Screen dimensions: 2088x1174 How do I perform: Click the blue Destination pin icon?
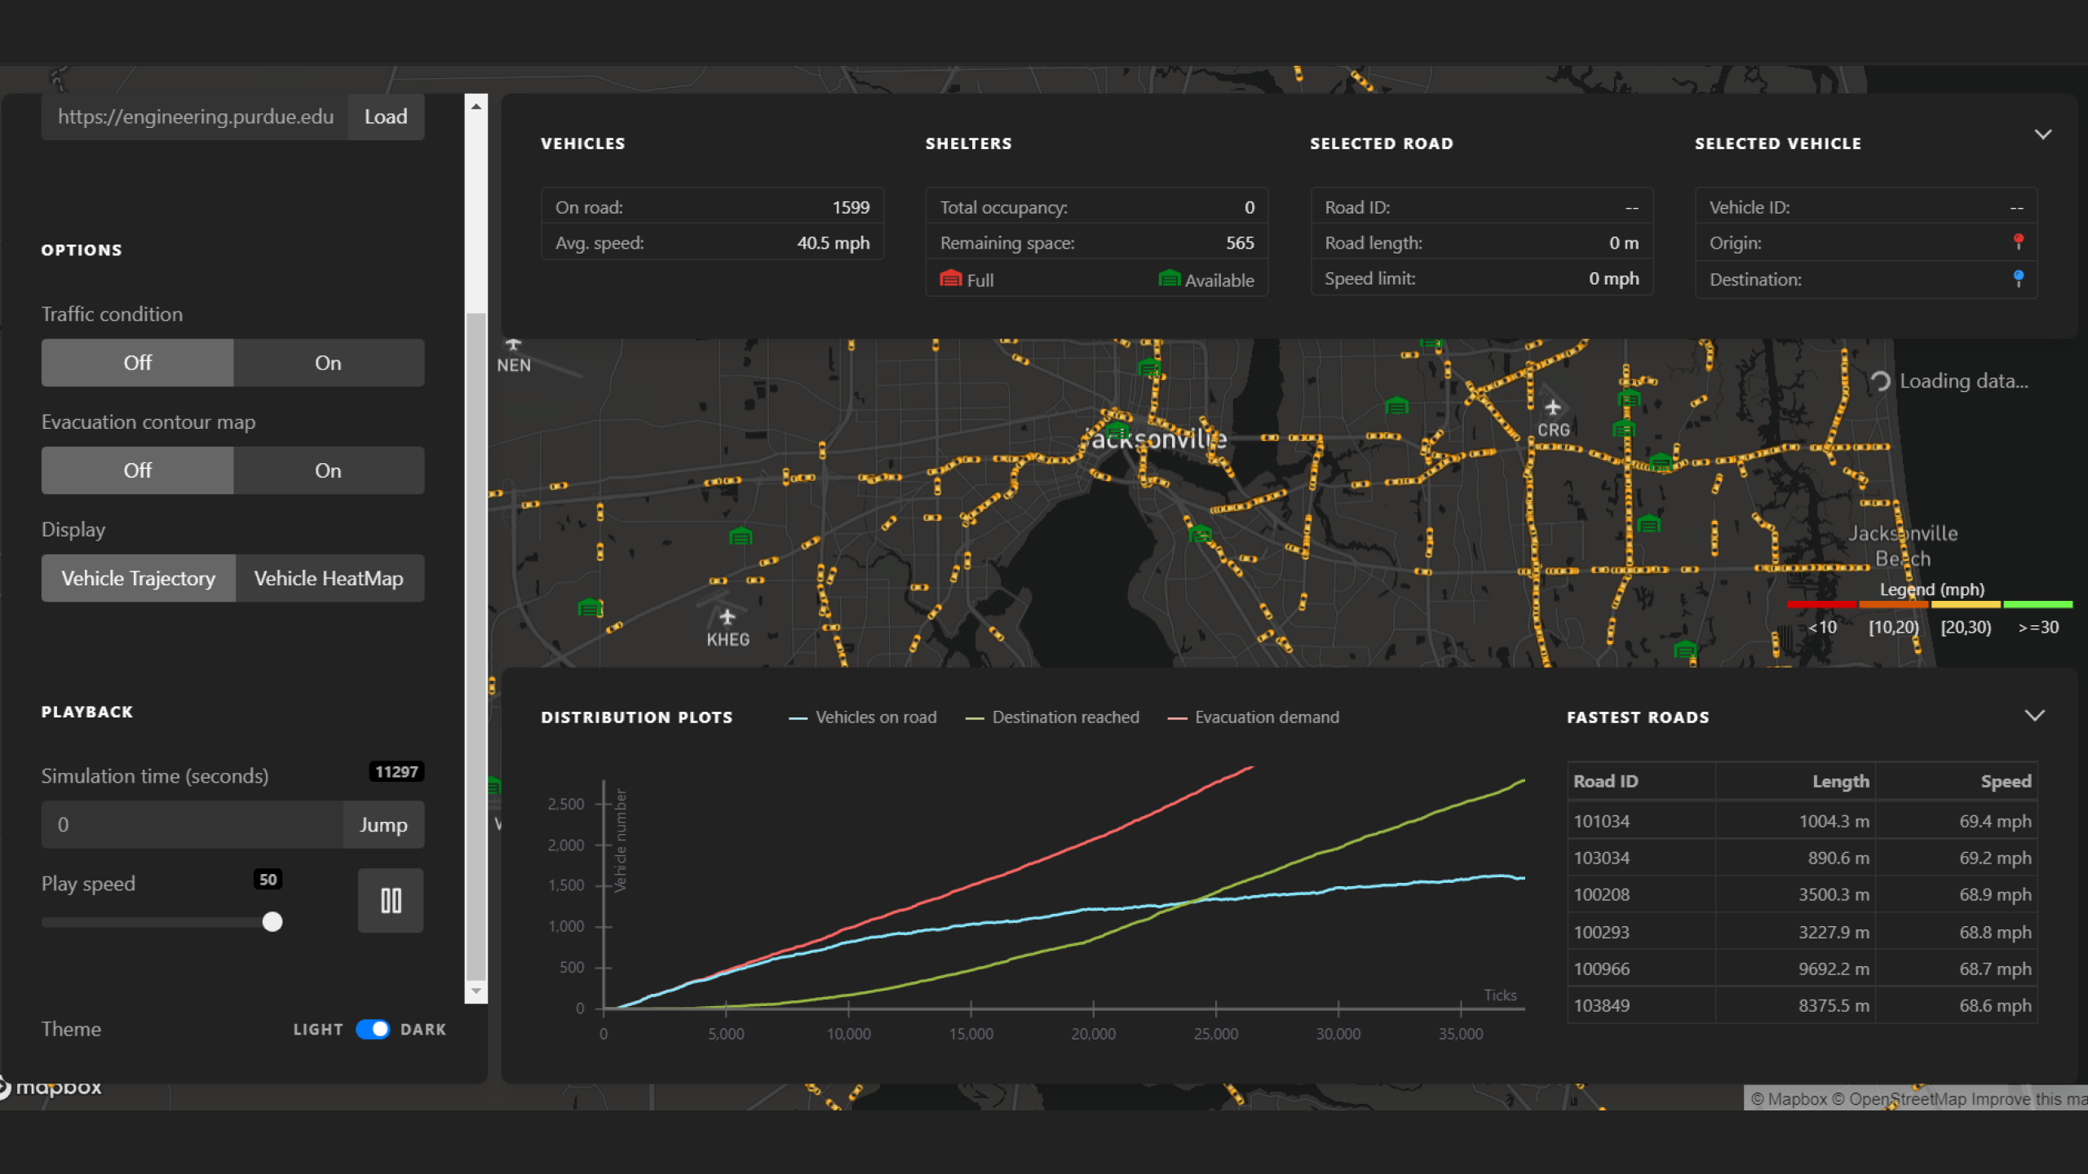2019,278
